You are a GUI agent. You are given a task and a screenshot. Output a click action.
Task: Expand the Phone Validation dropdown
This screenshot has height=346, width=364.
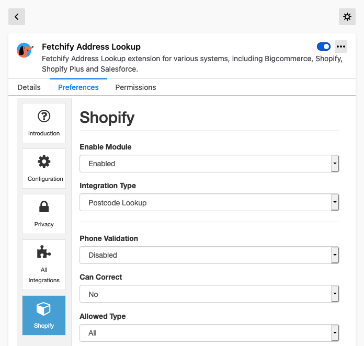tap(209, 255)
